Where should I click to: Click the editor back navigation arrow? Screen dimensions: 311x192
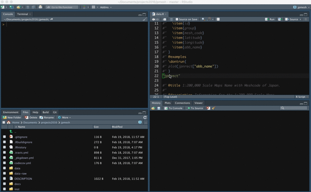coord(153,19)
